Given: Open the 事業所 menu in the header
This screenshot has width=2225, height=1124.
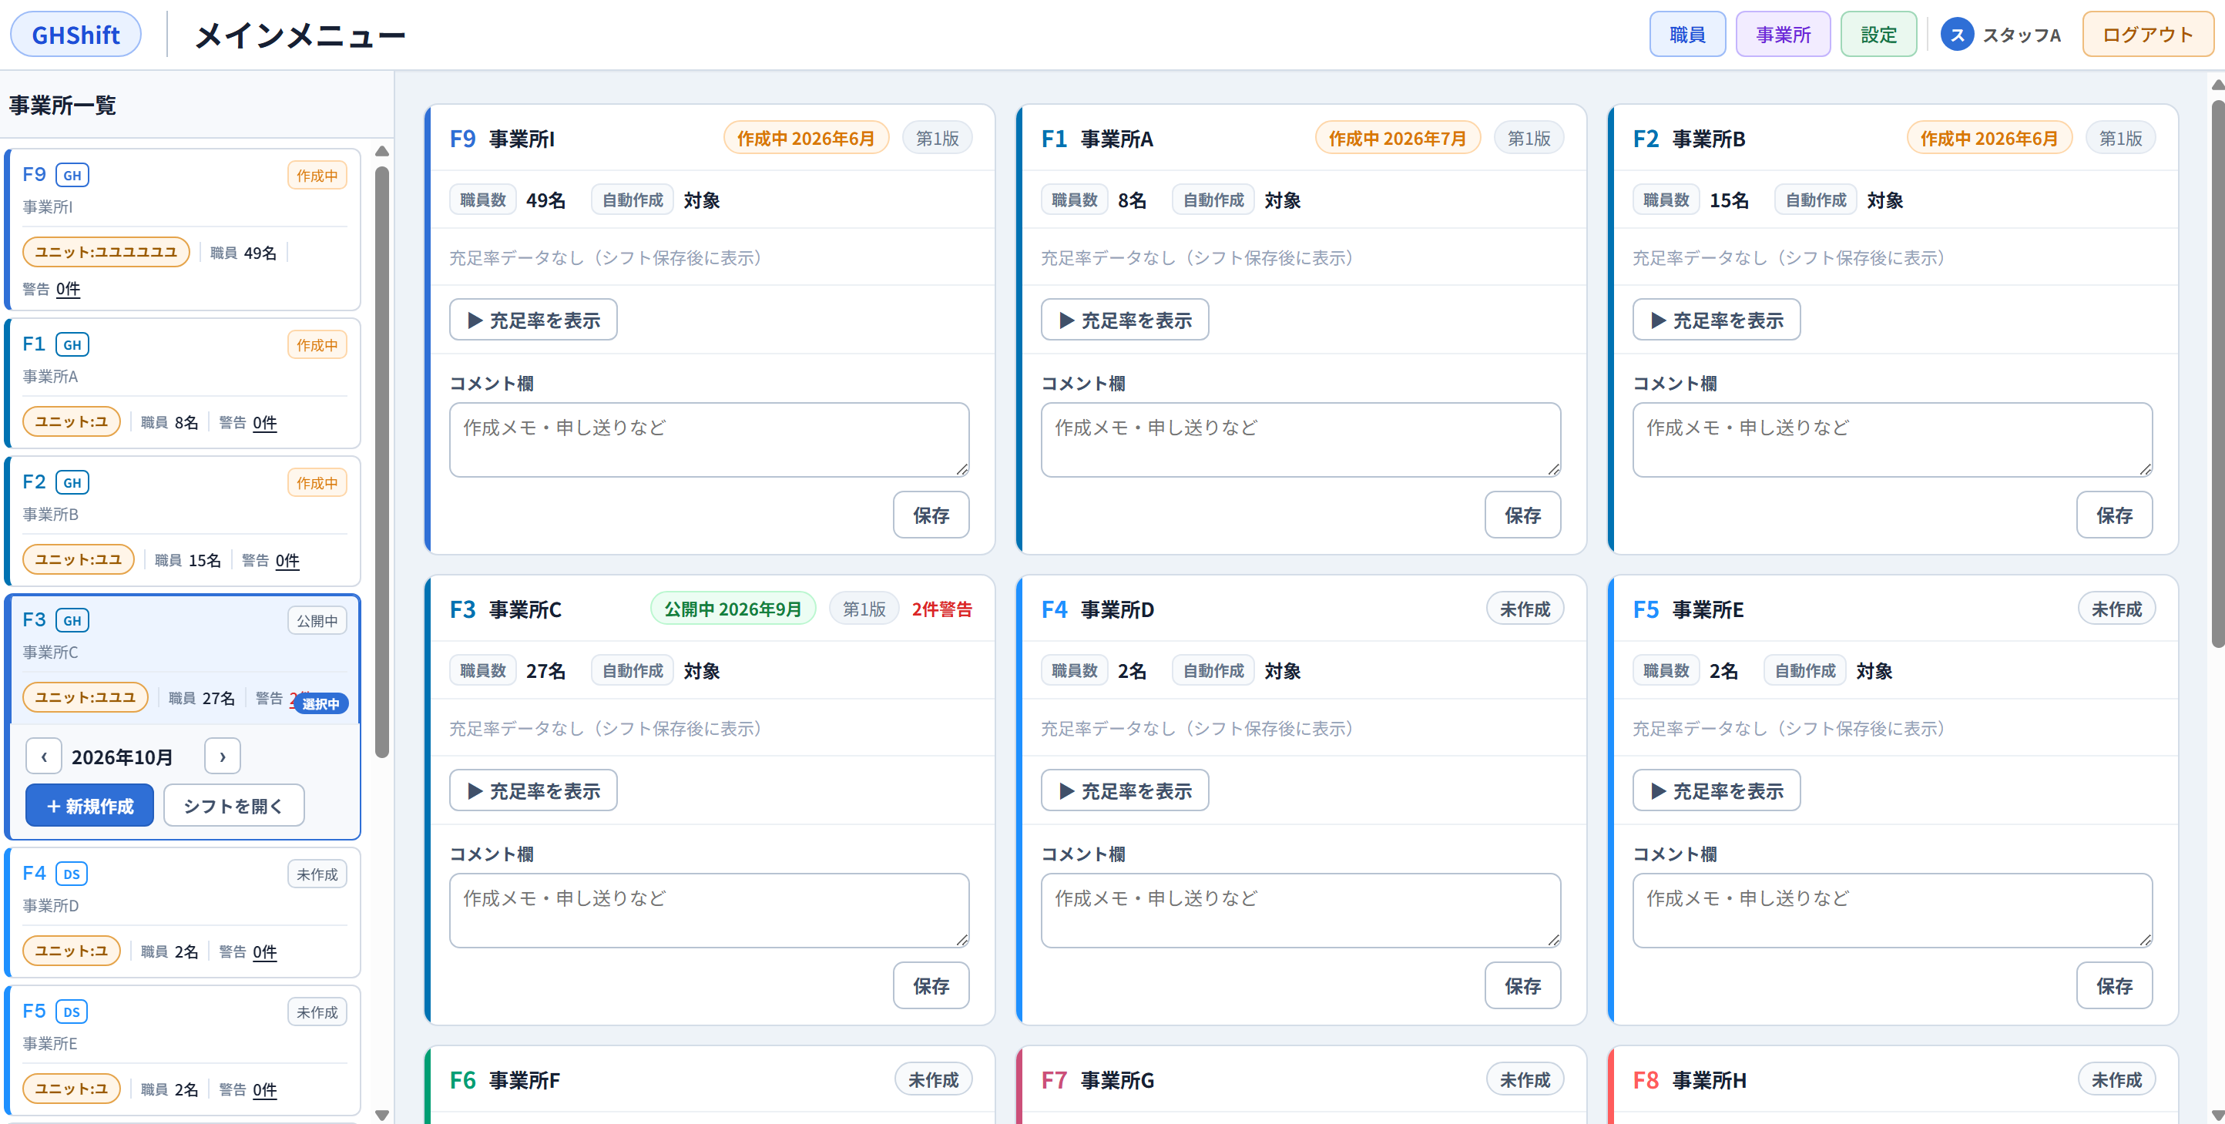Looking at the screenshot, I should [1783, 35].
